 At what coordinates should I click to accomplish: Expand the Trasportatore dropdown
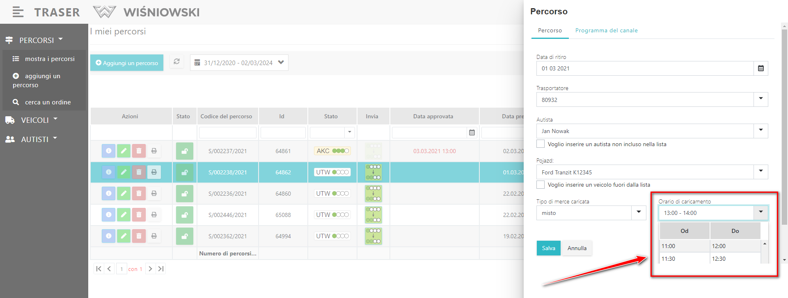click(x=761, y=99)
